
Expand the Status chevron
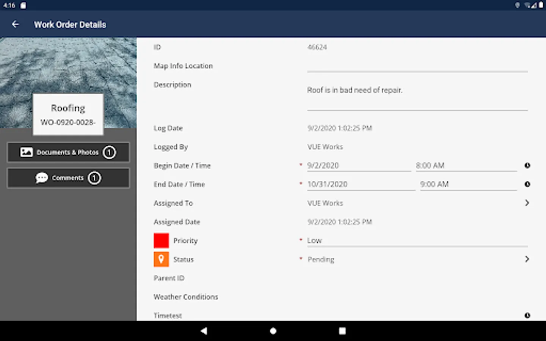[527, 259]
